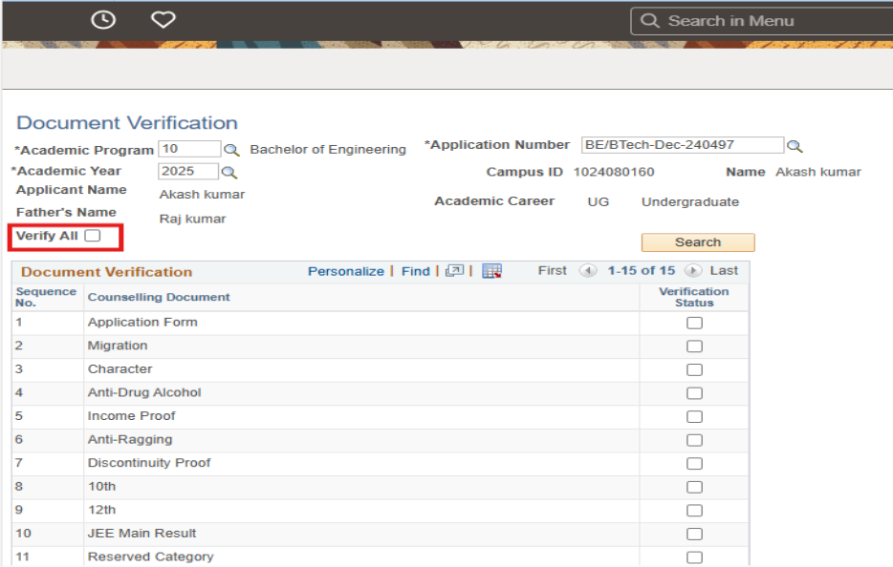The width and height of the screenshot is (893, 567).
Task: Select the Anti-Ragging row text
Action: pyautogui.click(x=130, y=440)
